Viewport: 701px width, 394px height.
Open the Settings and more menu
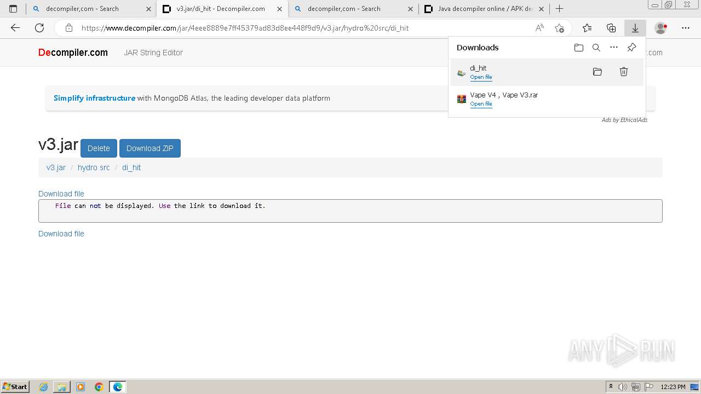coord(686,28)
